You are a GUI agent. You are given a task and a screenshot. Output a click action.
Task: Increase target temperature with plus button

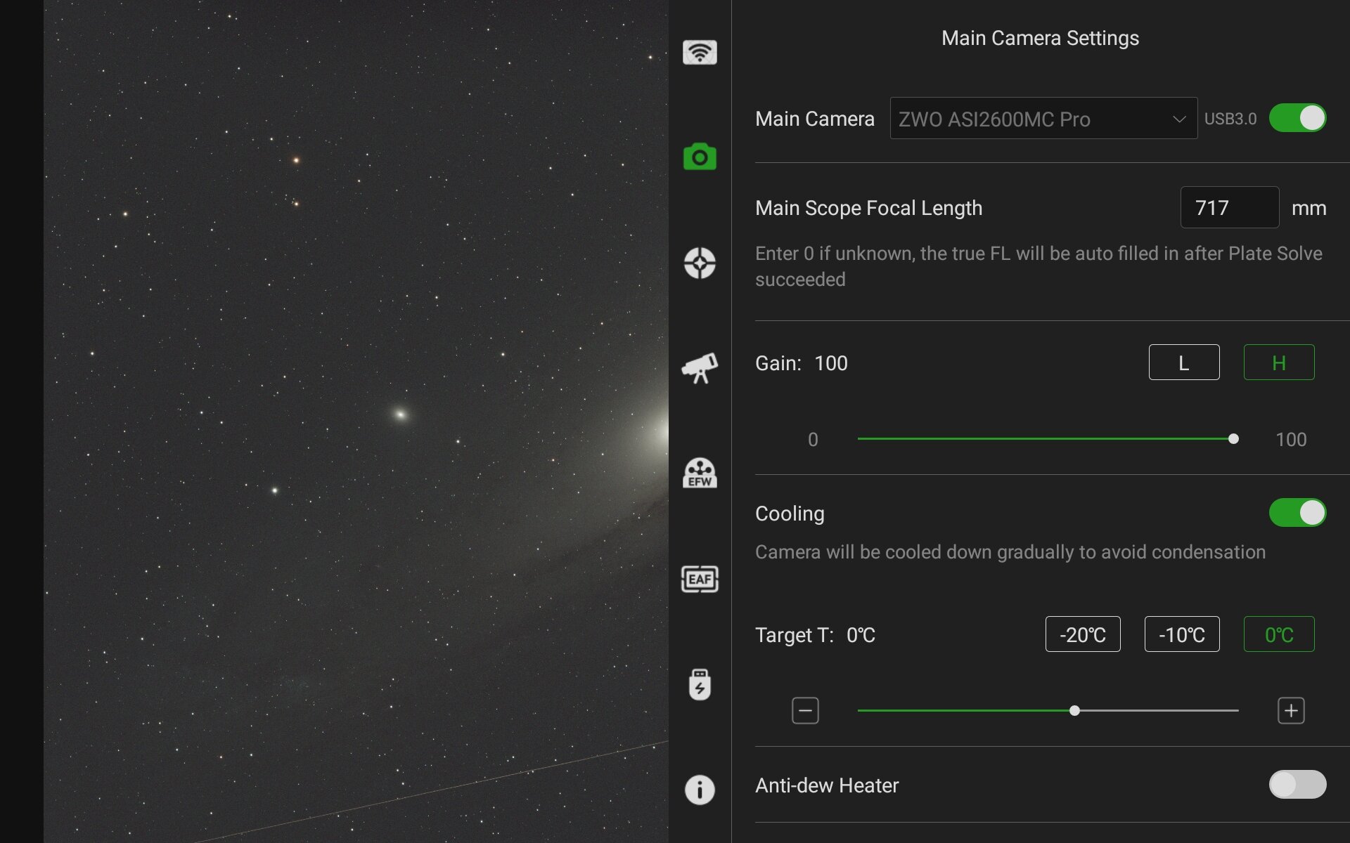tap(1291, 711)
